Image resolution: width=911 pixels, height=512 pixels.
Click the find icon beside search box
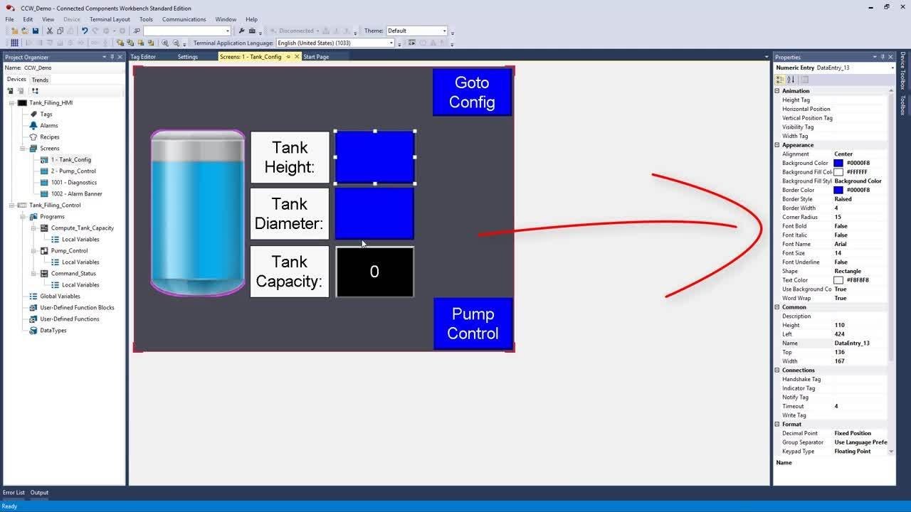tap(137, 31)
